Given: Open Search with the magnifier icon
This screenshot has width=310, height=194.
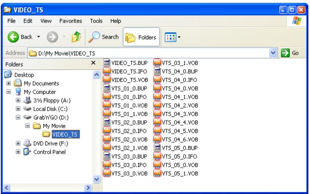Looking at the screenshot, I should point(95,37).
